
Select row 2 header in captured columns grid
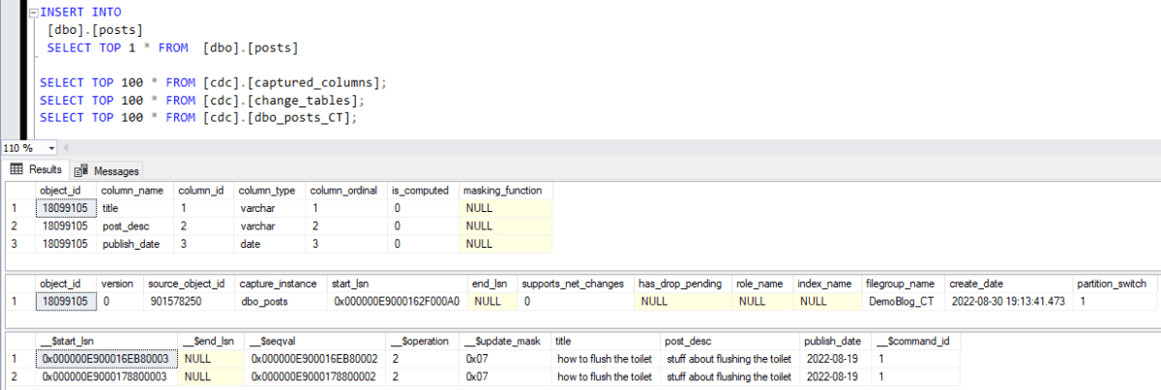[14, 225]
